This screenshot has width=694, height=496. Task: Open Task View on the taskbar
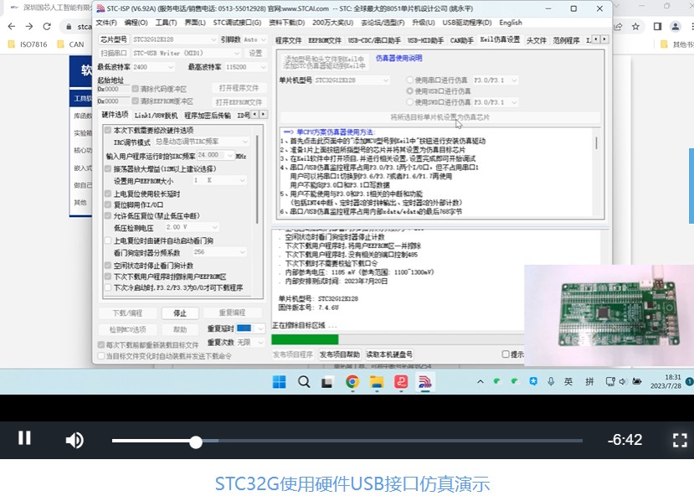327,382
